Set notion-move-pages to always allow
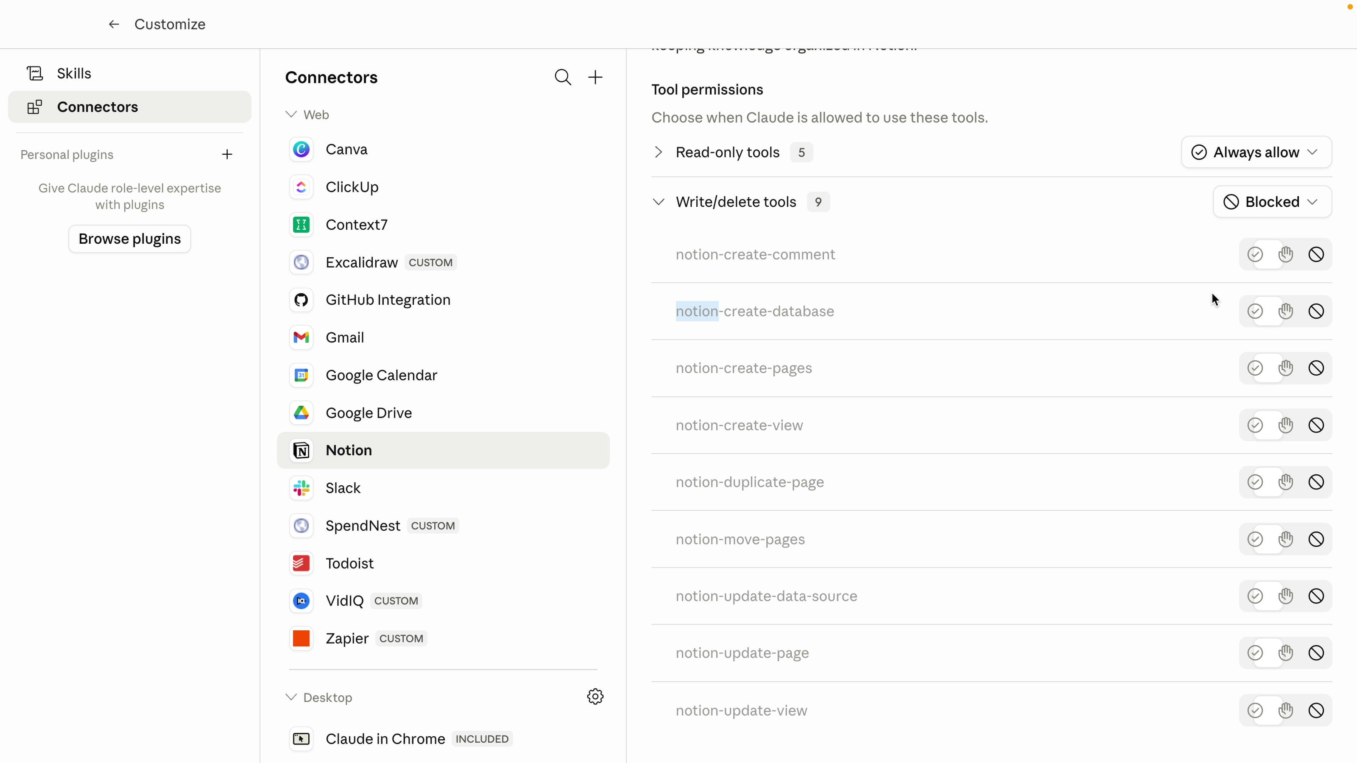This screenshot has height=763, width=1357. [x=1255, y=539]
